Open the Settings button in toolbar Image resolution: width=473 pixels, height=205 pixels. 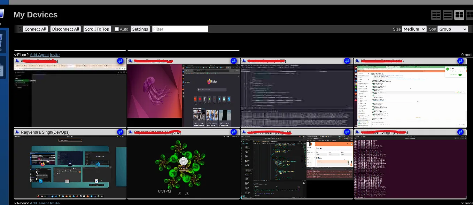pyautogui.click(x=140, y=29)
